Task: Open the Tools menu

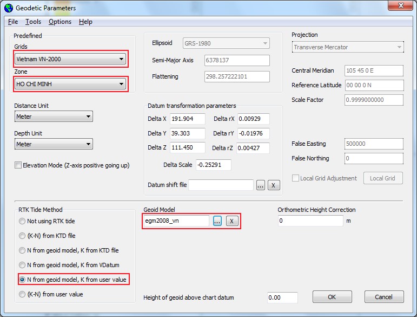Action: (33, 22)
